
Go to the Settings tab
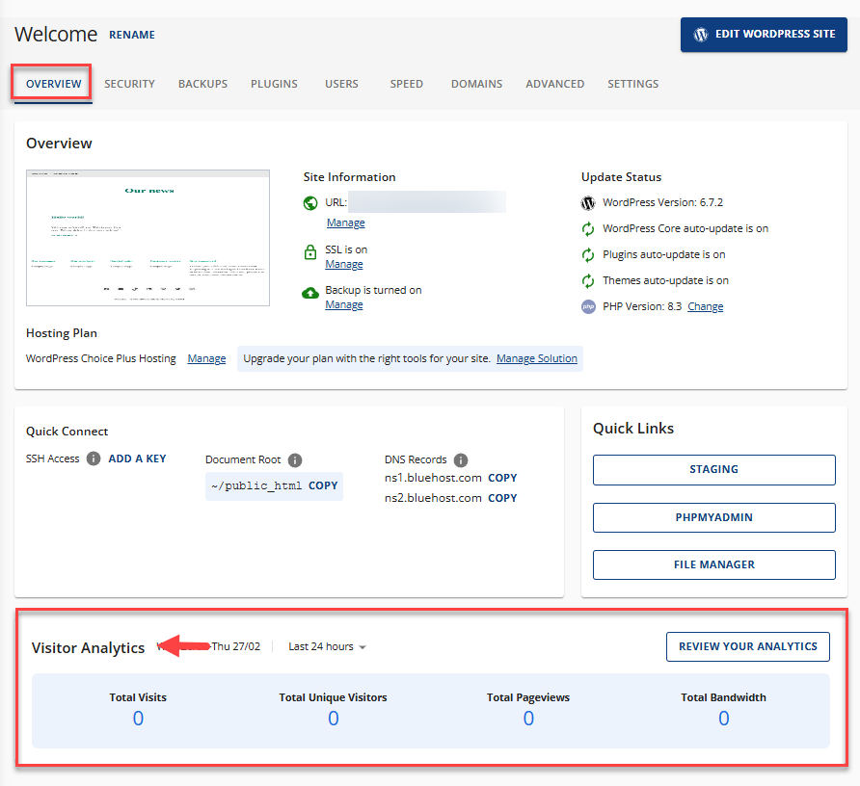pos(632,84)
